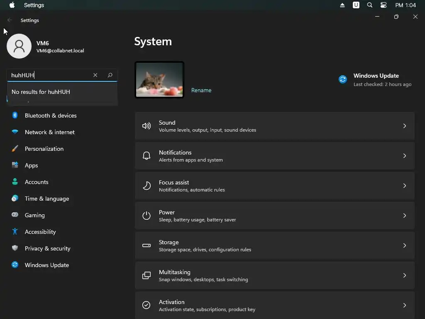Click the menu bar clock PM 1:04

pos(405,5)
